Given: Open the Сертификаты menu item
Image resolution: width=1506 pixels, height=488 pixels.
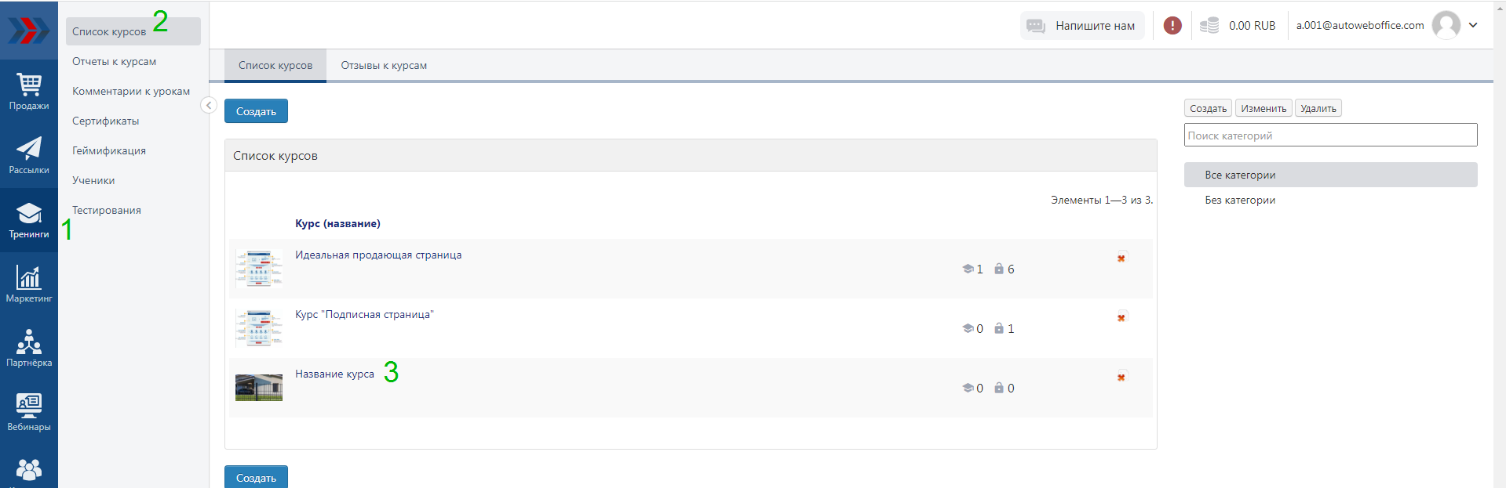Looking at the screenshot, I should [x=105, y=121].
